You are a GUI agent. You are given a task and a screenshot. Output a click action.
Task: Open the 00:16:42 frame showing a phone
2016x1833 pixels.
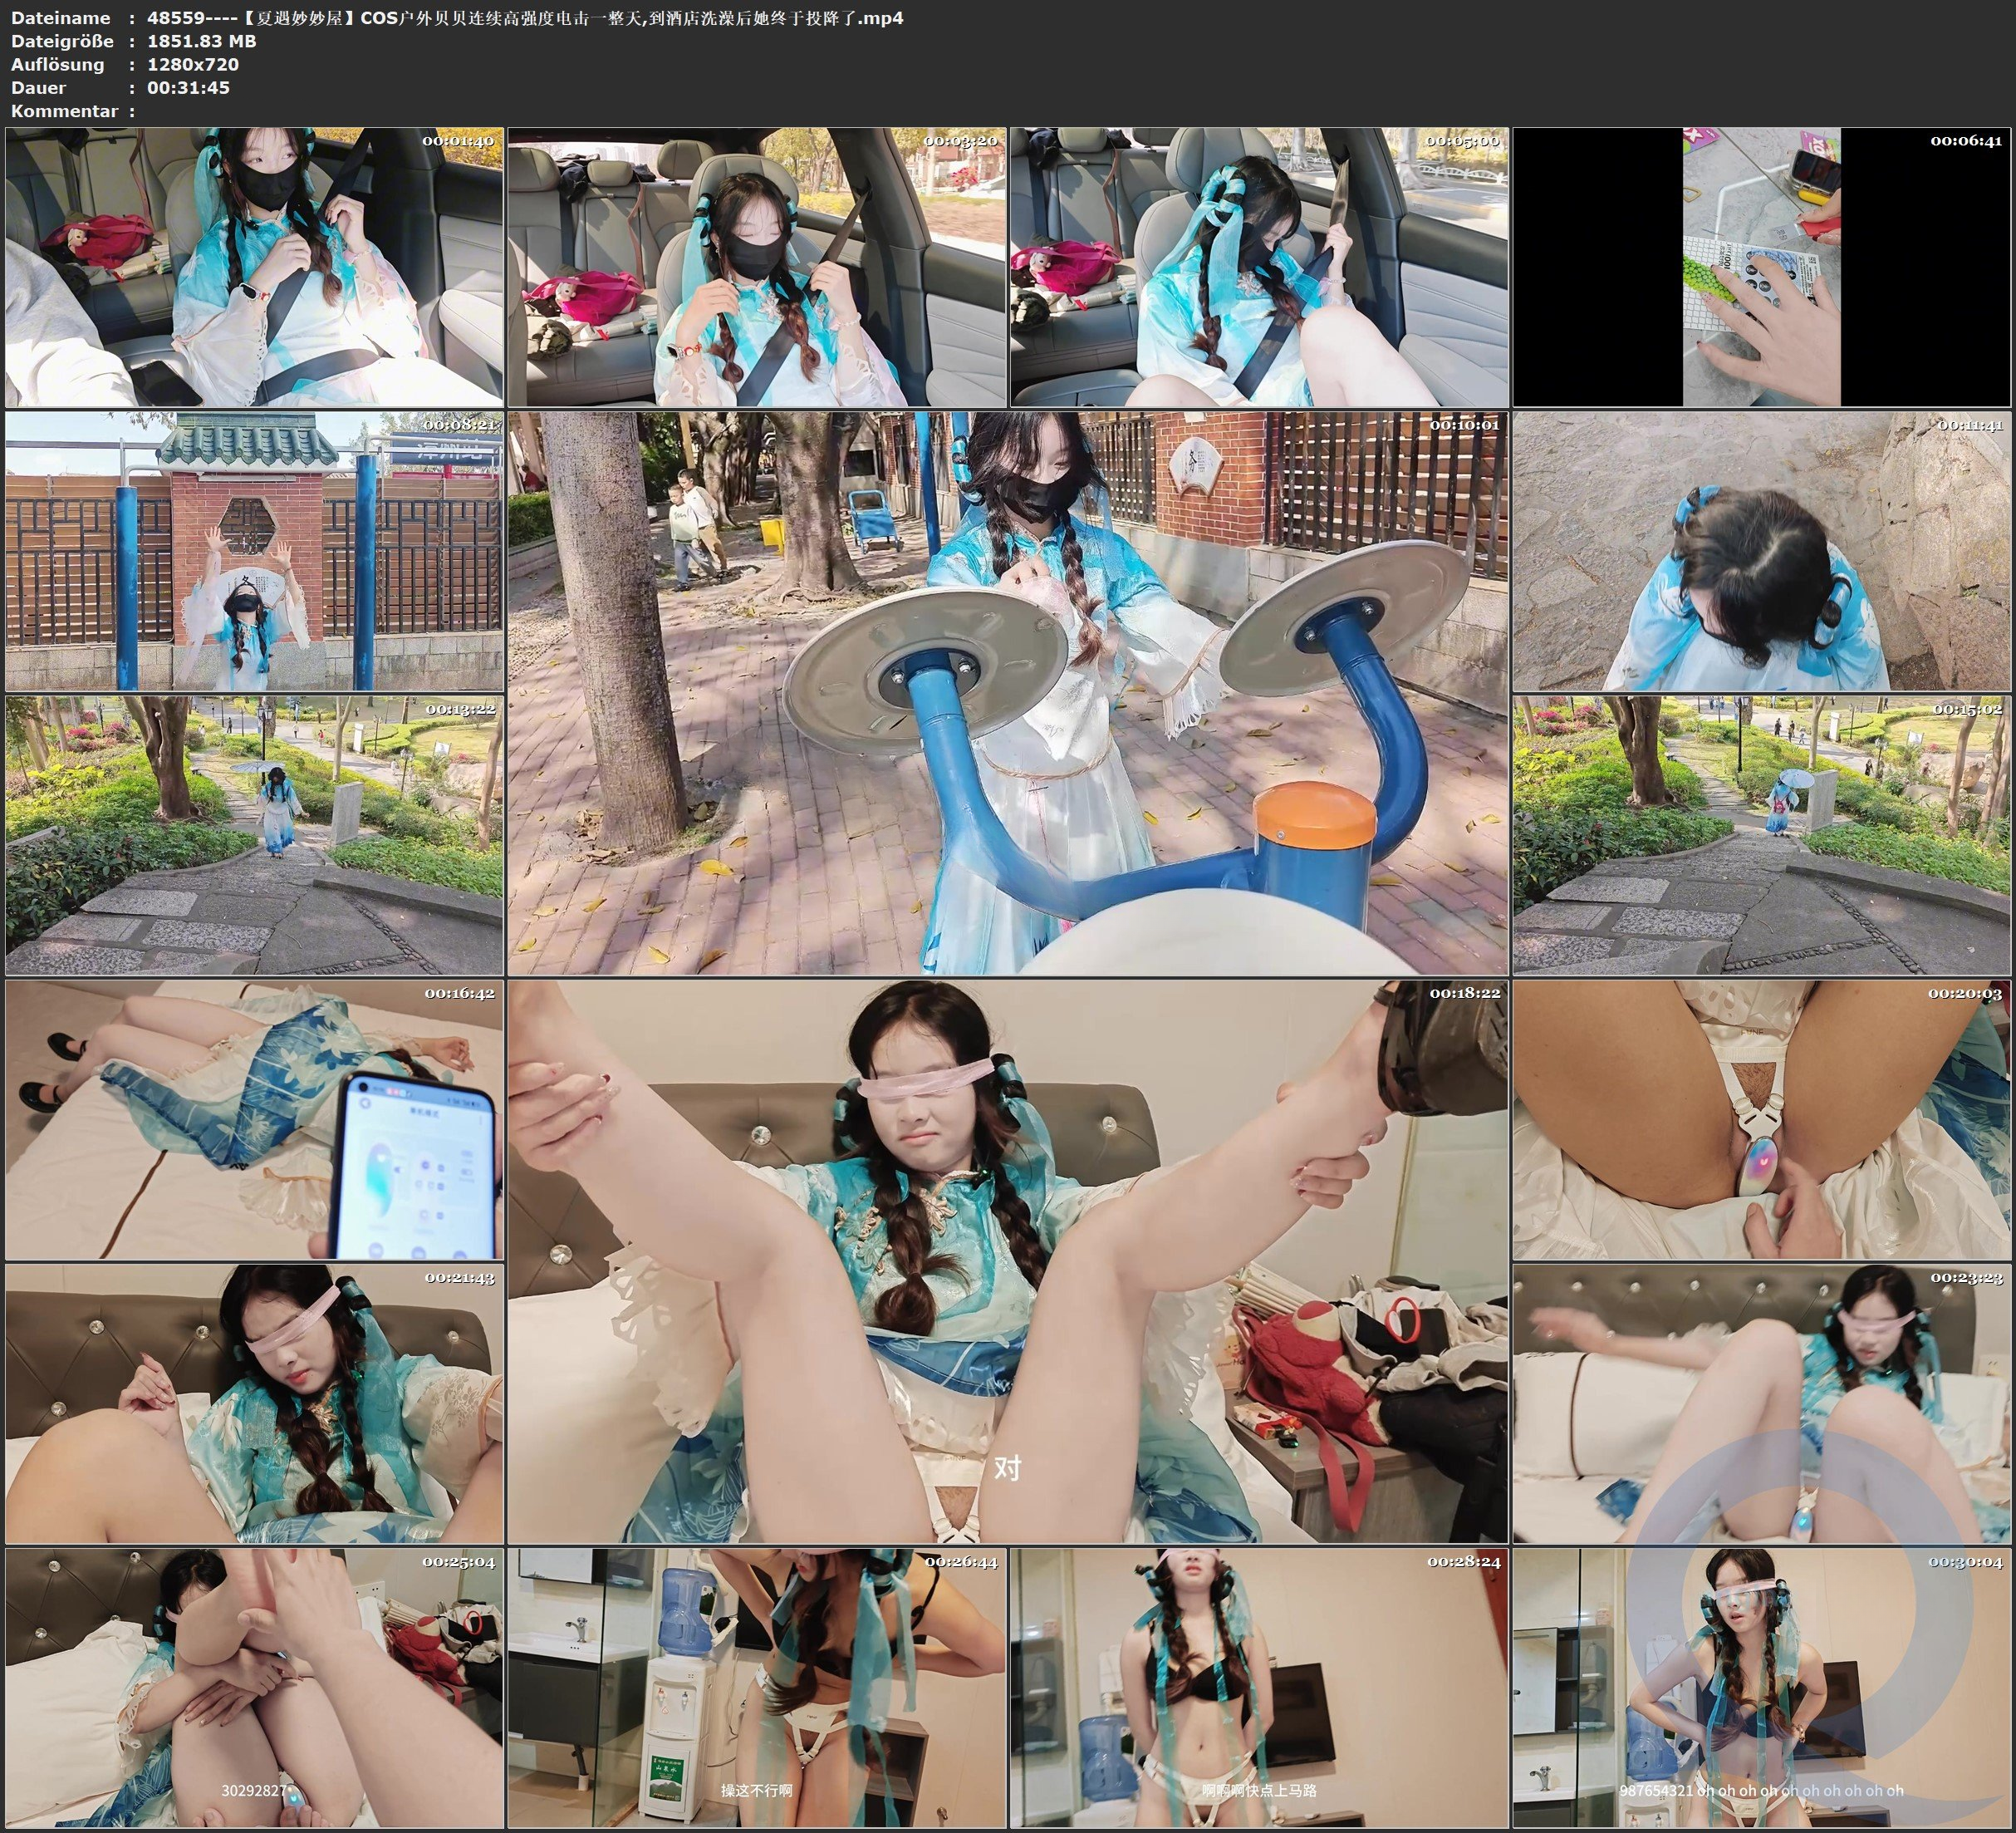tap(254, 1119)
